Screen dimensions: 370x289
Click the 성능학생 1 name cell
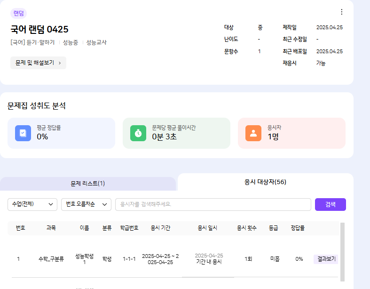point(84,259)
